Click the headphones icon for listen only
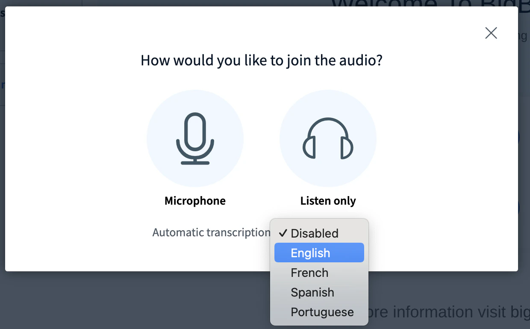The width and height of the screenshot is (530, 329). [x=328, y=138]
